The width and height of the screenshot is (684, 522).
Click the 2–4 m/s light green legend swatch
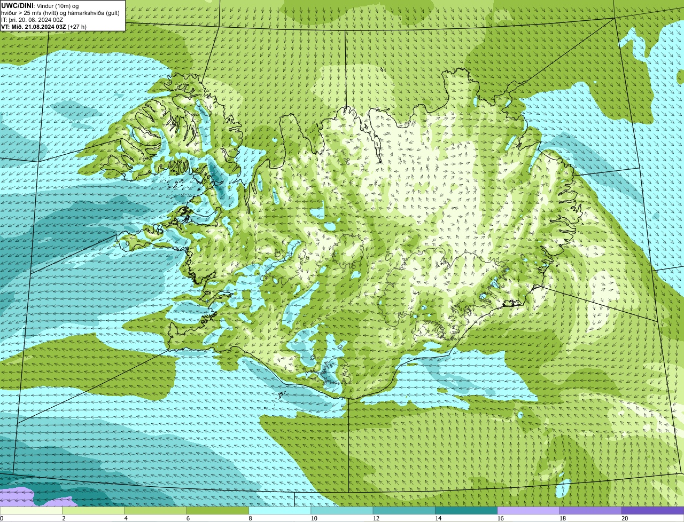pyautogui.click(x=94, y=510)
